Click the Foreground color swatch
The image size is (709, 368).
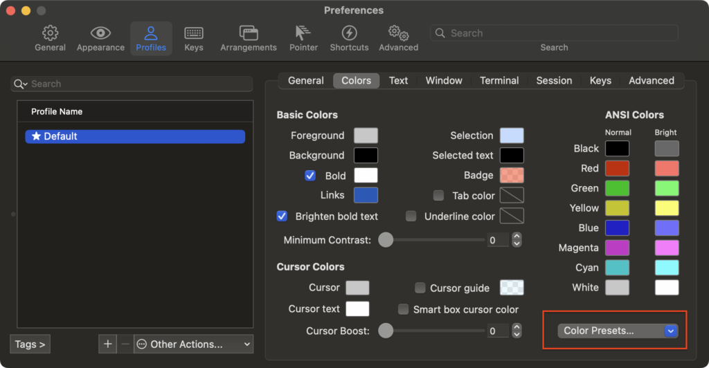(366, 136)
